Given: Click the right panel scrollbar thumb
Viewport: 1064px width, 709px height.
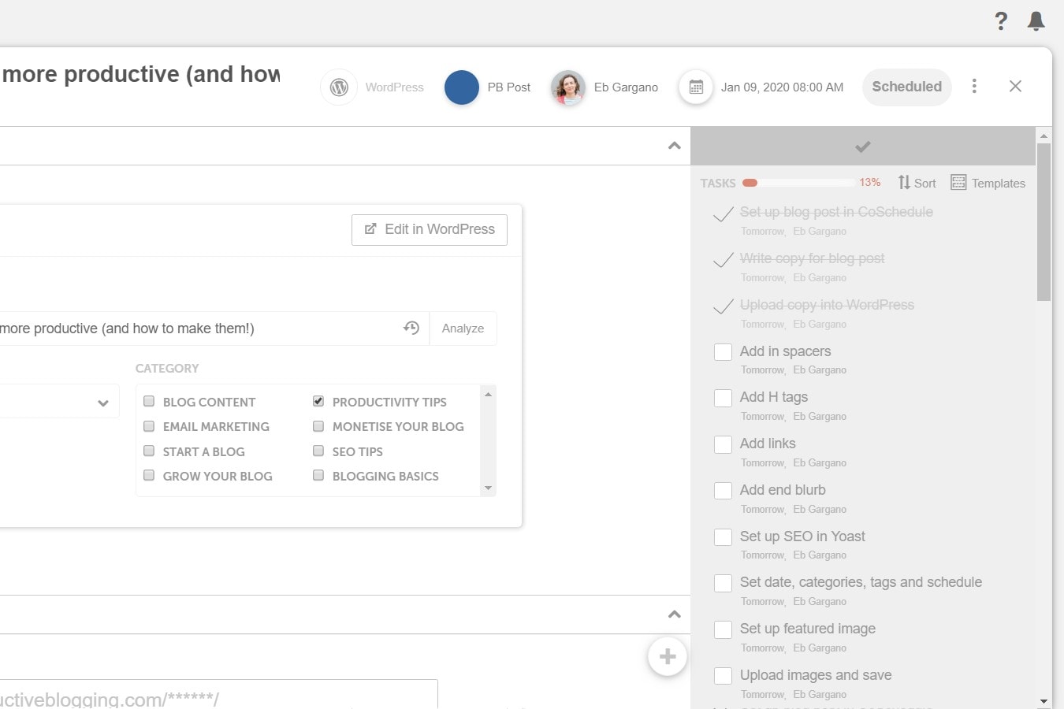Looking at the screenshot, I should 1044,222.
